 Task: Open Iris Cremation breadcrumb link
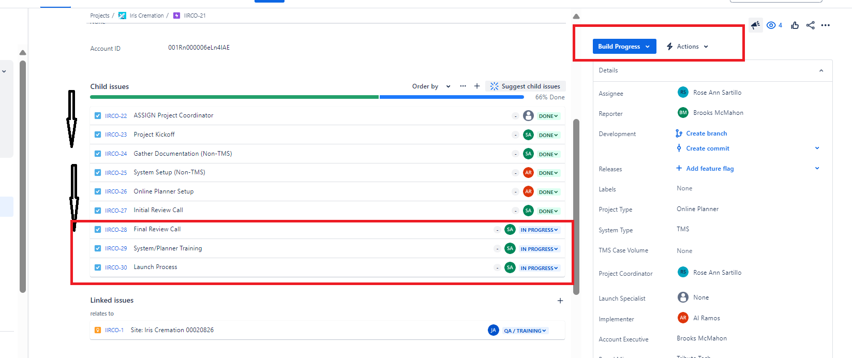(x=146, y=16)
